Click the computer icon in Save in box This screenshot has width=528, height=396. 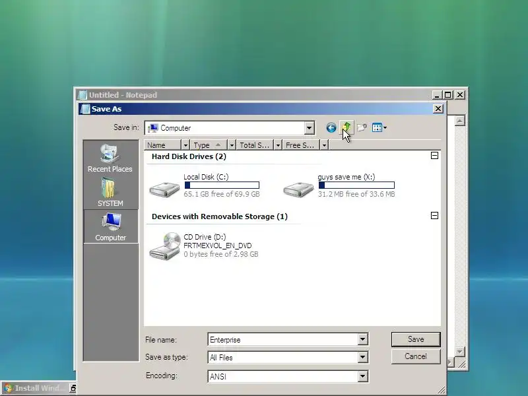[x=153, y=128]
